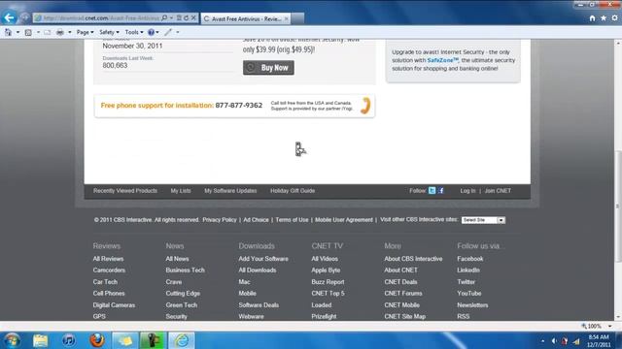Screen dimensions: 622x349
Task: Open the Windows Start orb
Action: (13, 340)
